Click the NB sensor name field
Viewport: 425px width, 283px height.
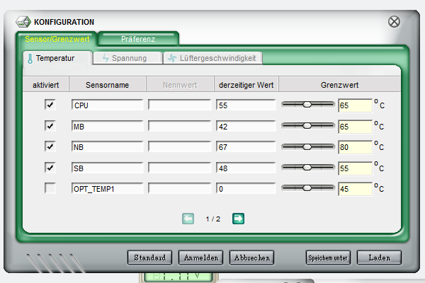(108, 146)
